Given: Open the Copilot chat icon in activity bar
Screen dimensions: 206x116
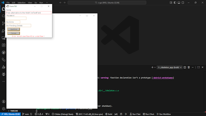Looking at the screenshot, I should click(x=4, y=74).
